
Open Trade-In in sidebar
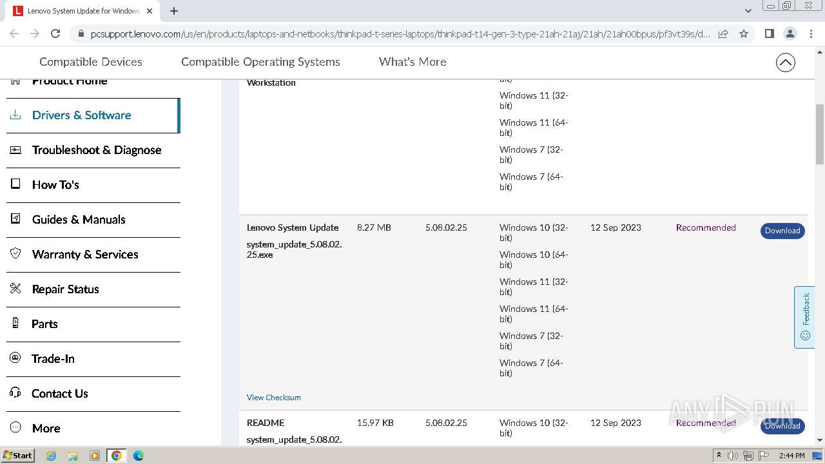click(93, 359)
